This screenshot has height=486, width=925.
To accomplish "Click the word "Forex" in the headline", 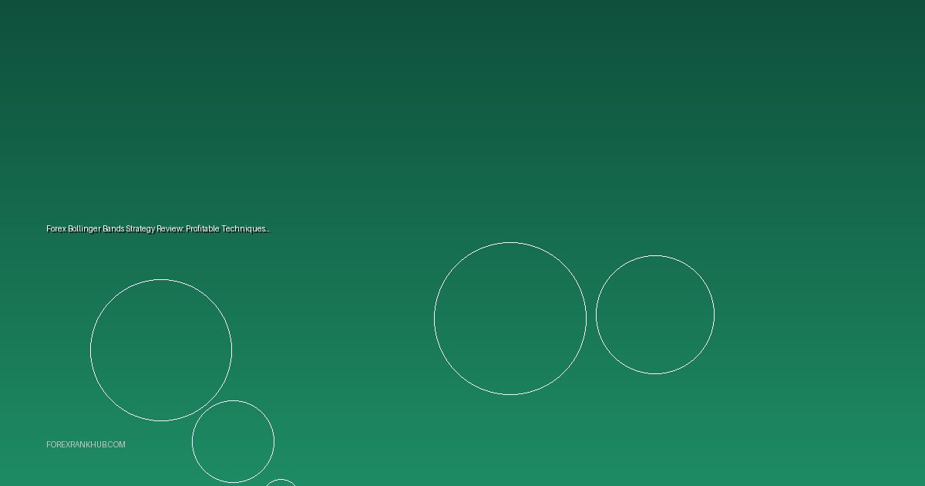I will pos(56,229).
